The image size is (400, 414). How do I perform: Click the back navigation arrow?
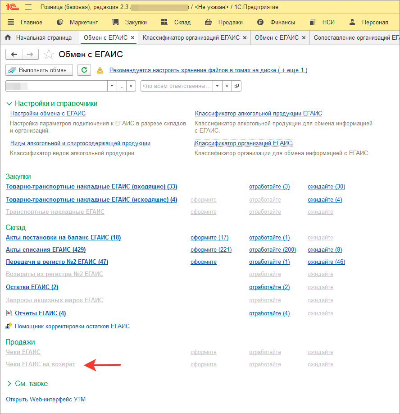click(x=14, y=55)
